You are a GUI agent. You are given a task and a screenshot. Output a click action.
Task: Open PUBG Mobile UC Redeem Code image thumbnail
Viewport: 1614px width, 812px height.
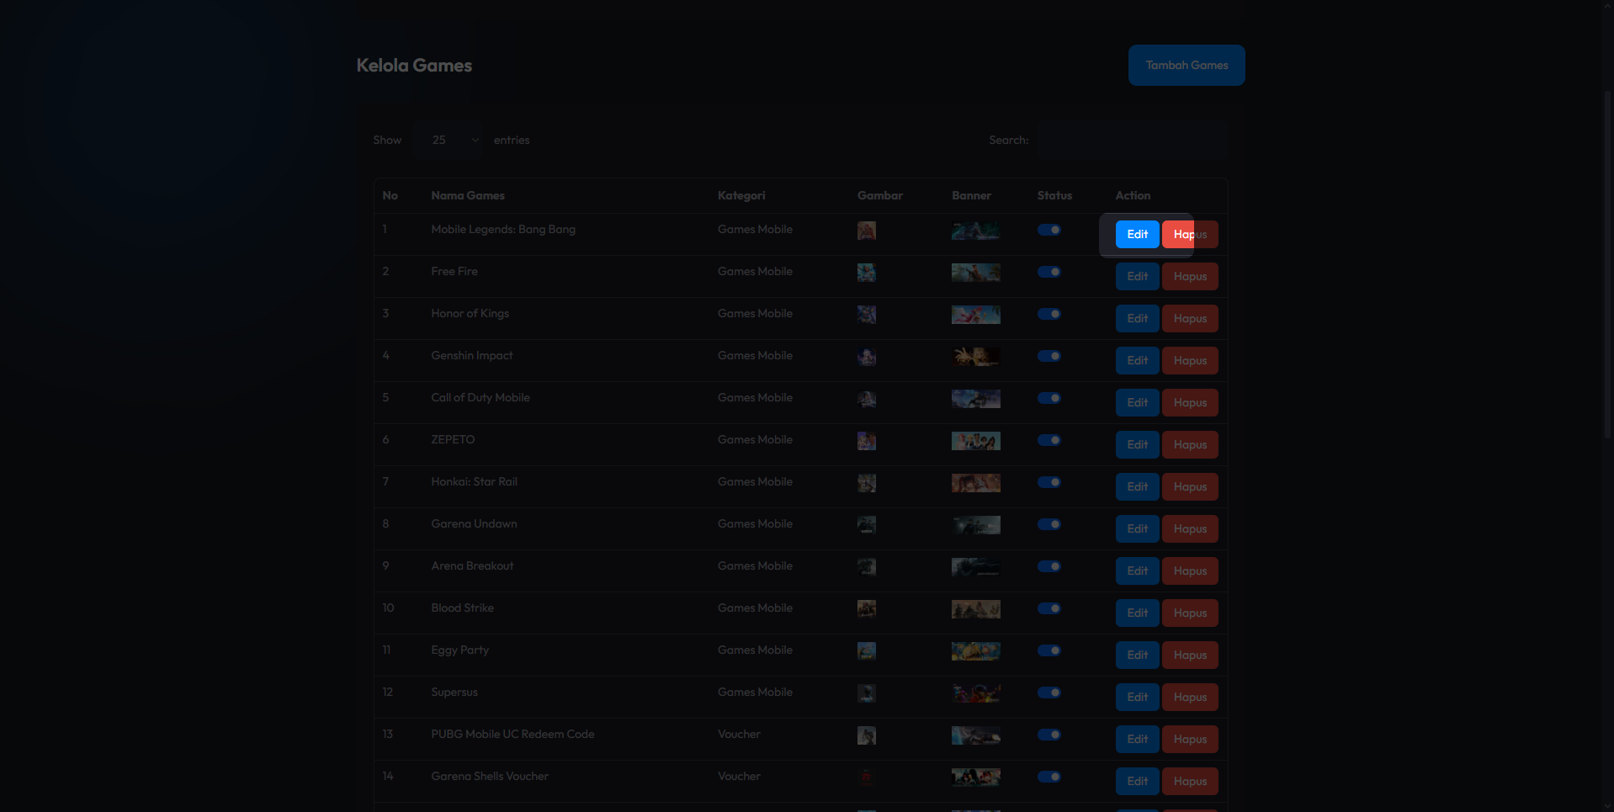866,735
